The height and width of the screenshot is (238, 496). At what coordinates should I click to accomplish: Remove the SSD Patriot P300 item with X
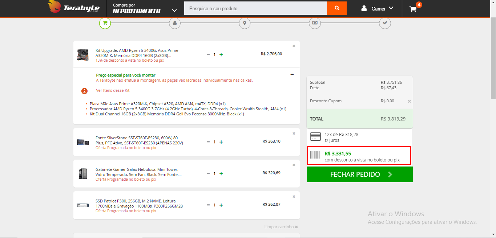click(x=294, y=197)
